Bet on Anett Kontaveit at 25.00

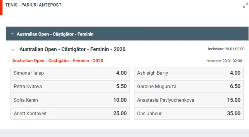(70, 113)
